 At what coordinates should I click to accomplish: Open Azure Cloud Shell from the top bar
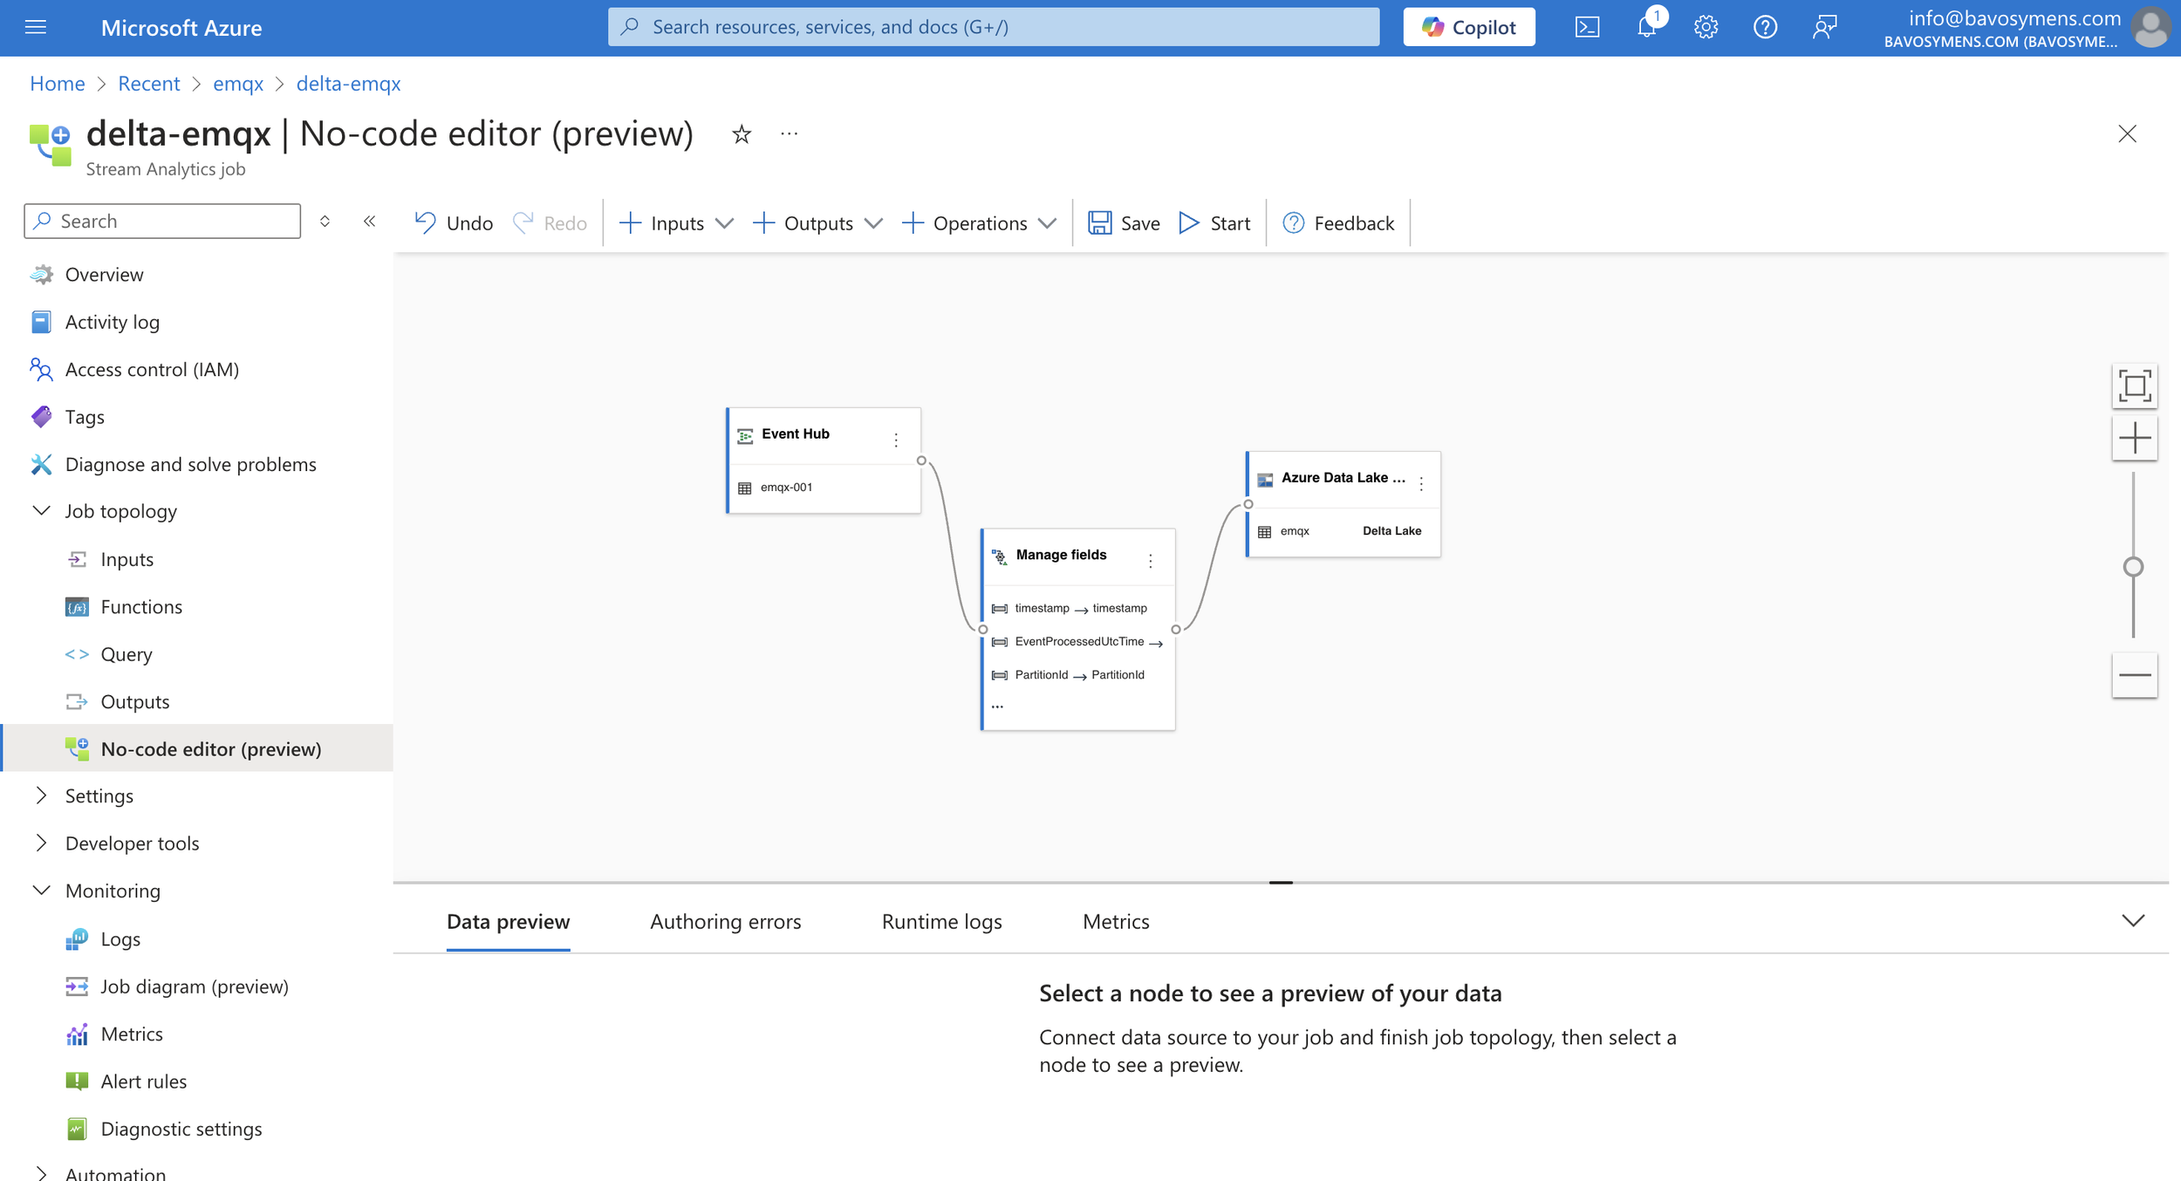pos(1588,26)
